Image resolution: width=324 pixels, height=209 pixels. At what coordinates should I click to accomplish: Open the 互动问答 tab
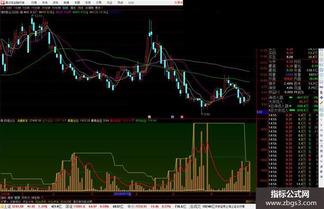(66, 201)
